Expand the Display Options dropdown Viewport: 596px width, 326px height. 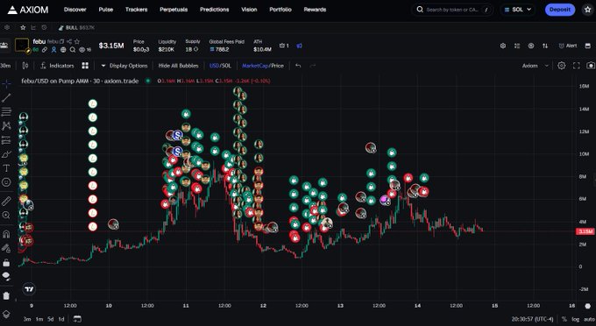124,66
